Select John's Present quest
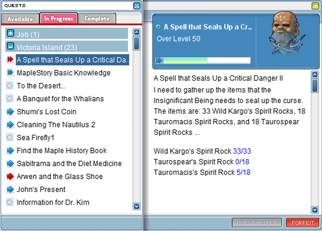The image size is (322, 231). coord(41,189)
